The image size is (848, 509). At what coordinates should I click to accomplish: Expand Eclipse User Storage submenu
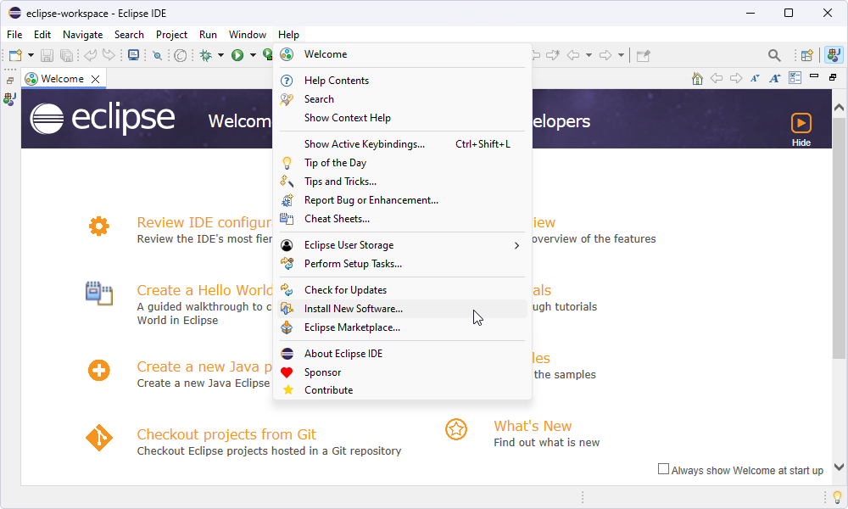[402, 245]
